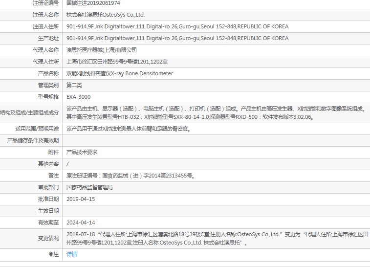
Task: Select remark 原注册证编号 国食药监械2014第2313455号
Action: [131, 176]
